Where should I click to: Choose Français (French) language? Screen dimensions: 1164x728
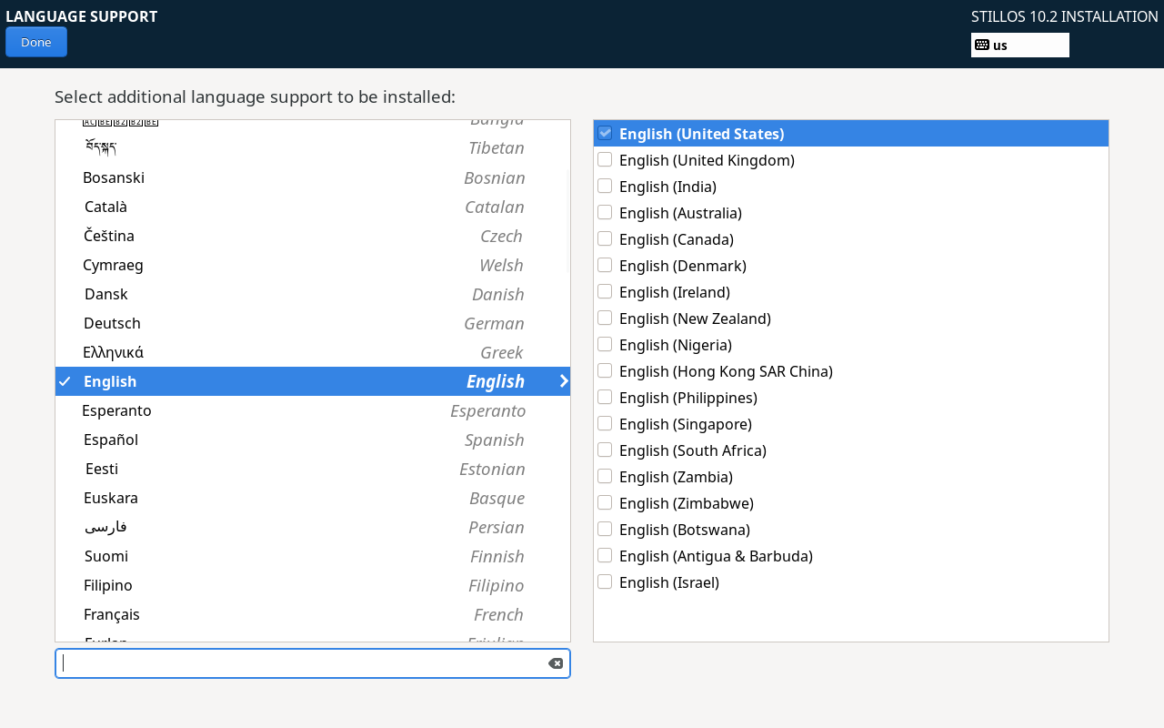click(x=313, y=614)
